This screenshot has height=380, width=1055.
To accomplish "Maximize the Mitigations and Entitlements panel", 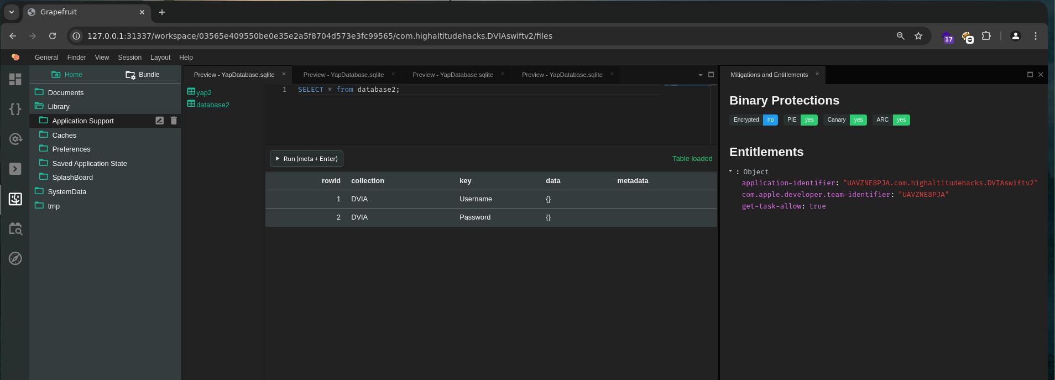I will [1030, 75].
